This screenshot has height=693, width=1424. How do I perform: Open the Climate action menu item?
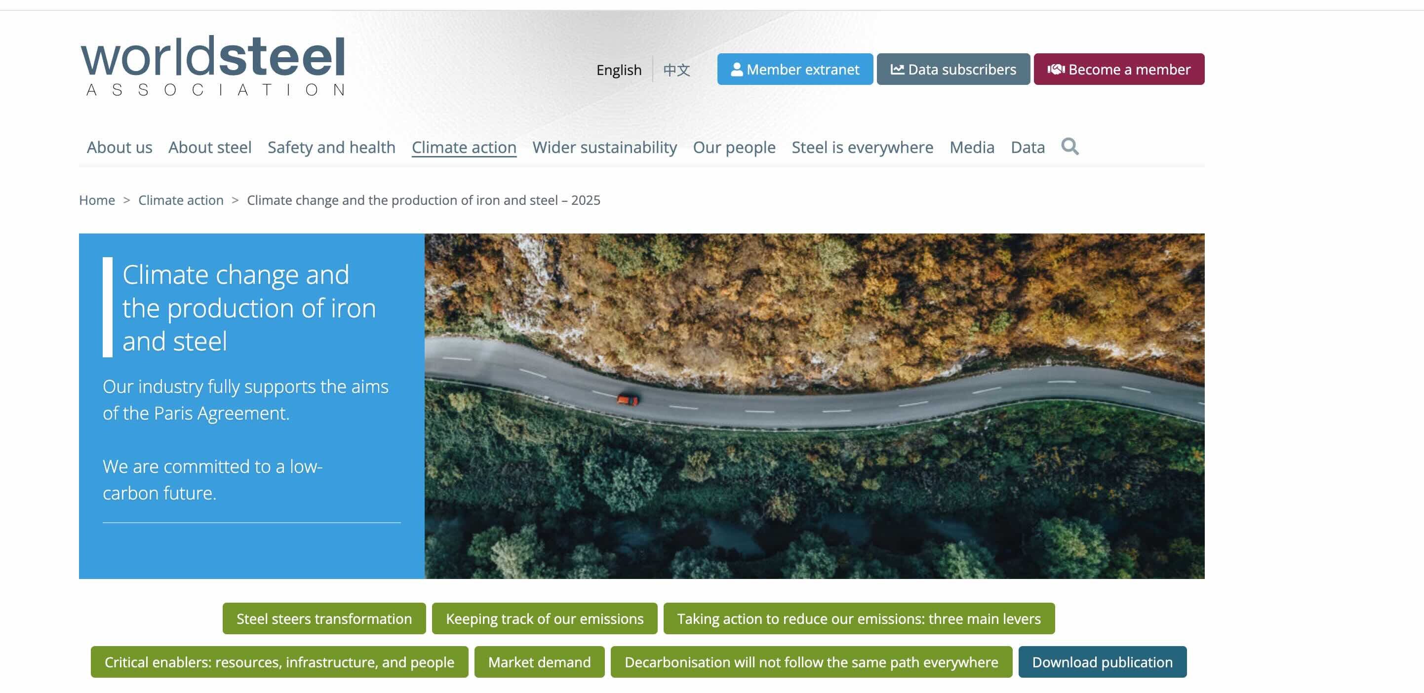point(464,147)
